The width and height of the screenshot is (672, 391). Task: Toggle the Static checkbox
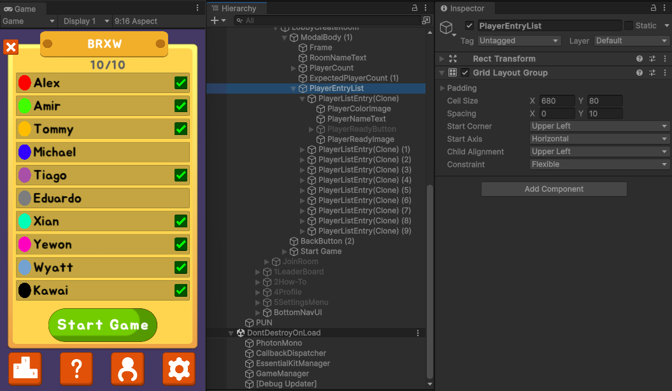pos(628,25)
